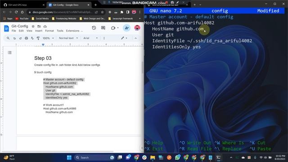Click the Share people icon in Docs
Image resolution: width=288 pixels, height=162 pixels.
(x=126, y=28)
